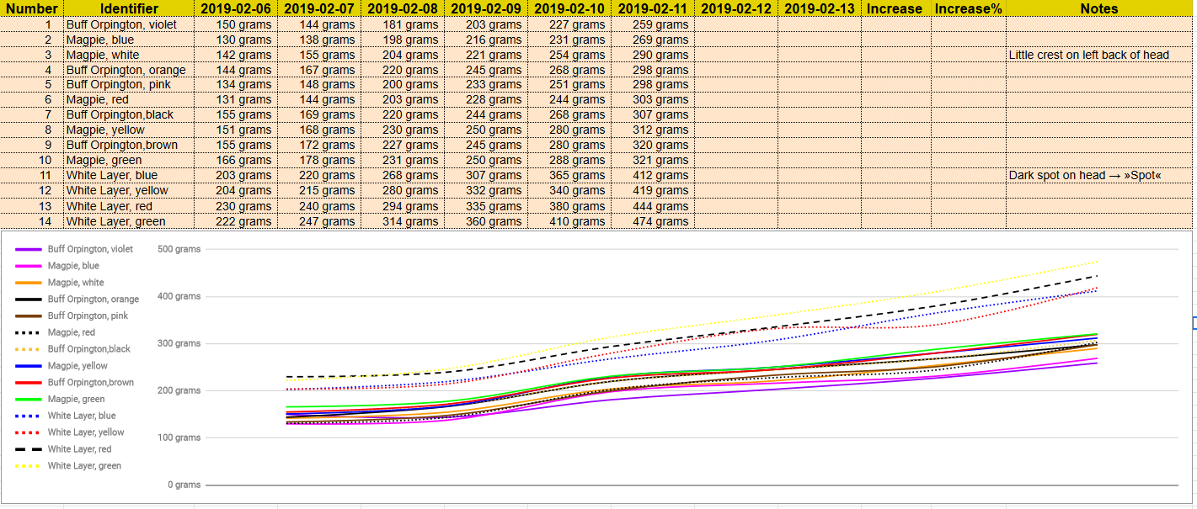Select cell 'Magpie, blue' in table

point(129,40)
